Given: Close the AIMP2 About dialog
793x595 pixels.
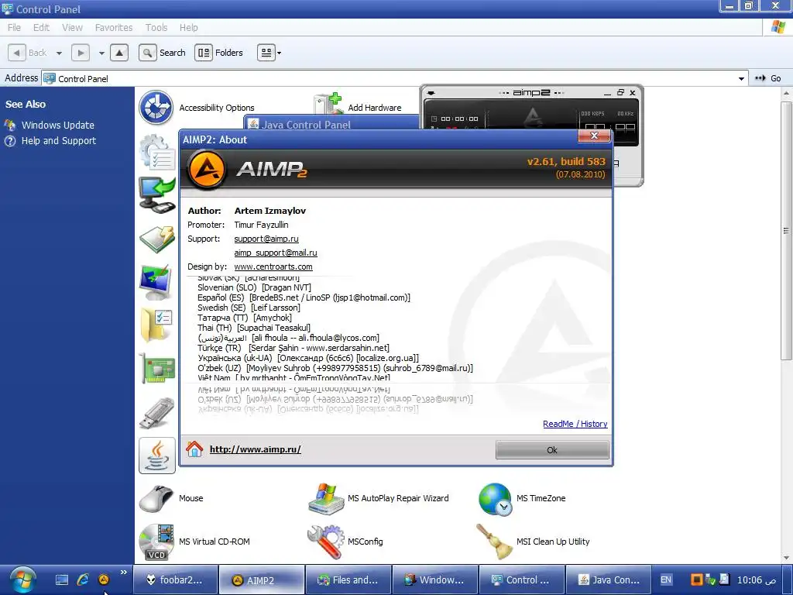Looking at the screenshot, I should click(x=594, y=136).
